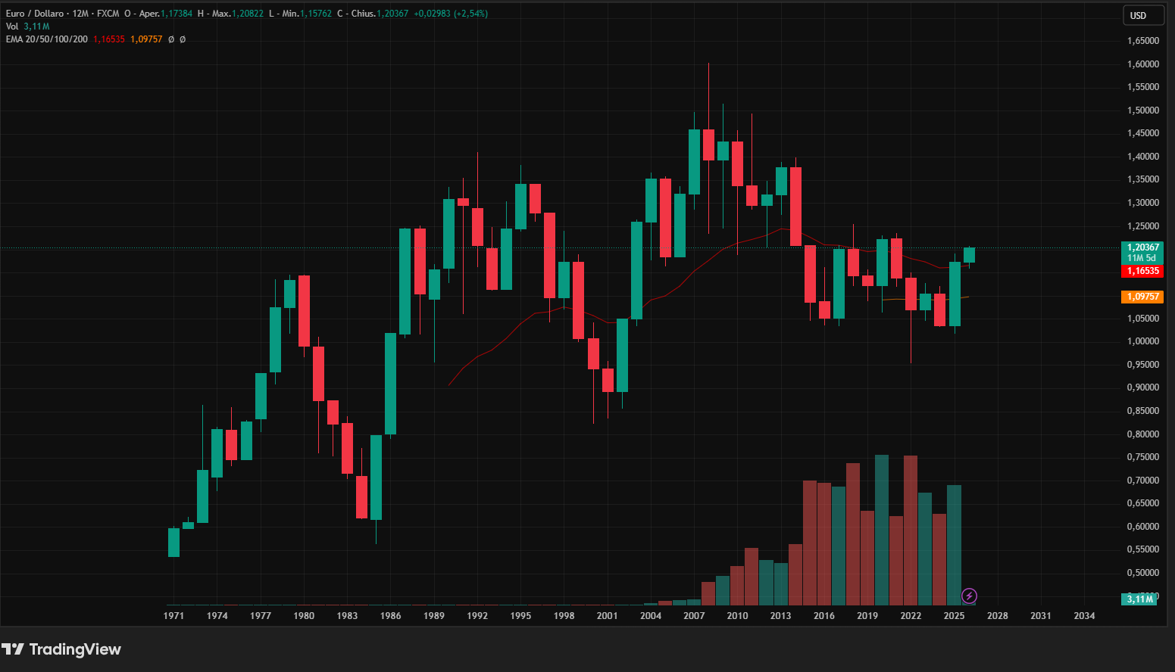The width and height of the screenshot is (1175, 672).
Task: Click the 1,25000 price axis label
Action: click(1143, 226)
